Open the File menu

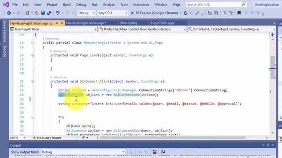point(15,4)
